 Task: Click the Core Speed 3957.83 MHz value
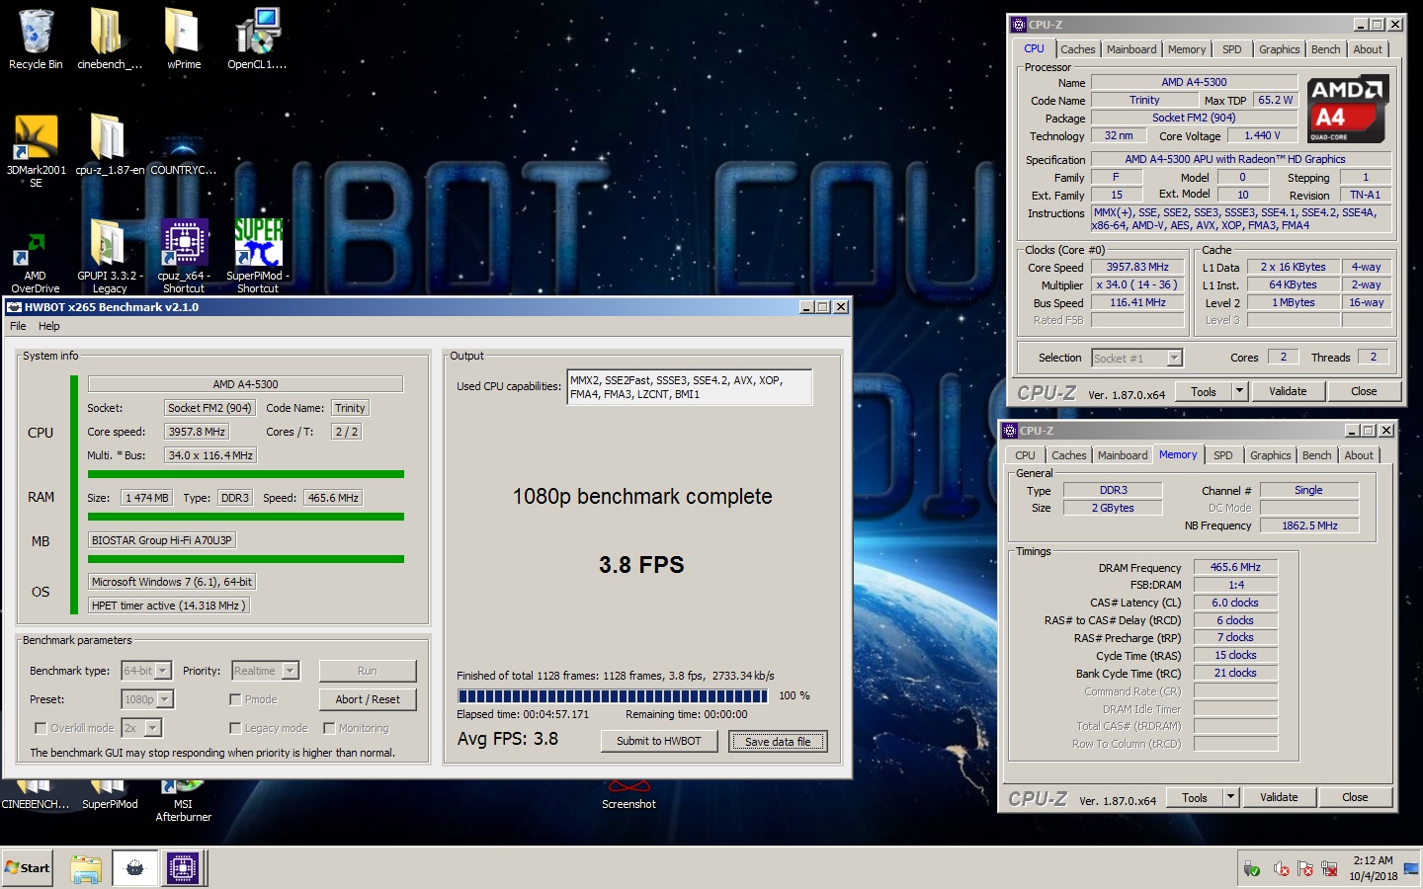(1137, 267)
